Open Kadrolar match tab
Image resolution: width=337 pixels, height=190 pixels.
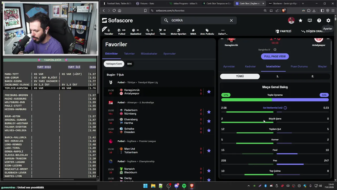[x=250, y=66]
